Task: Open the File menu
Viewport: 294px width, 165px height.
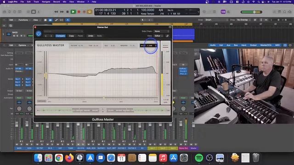Action: click(22, 2)
